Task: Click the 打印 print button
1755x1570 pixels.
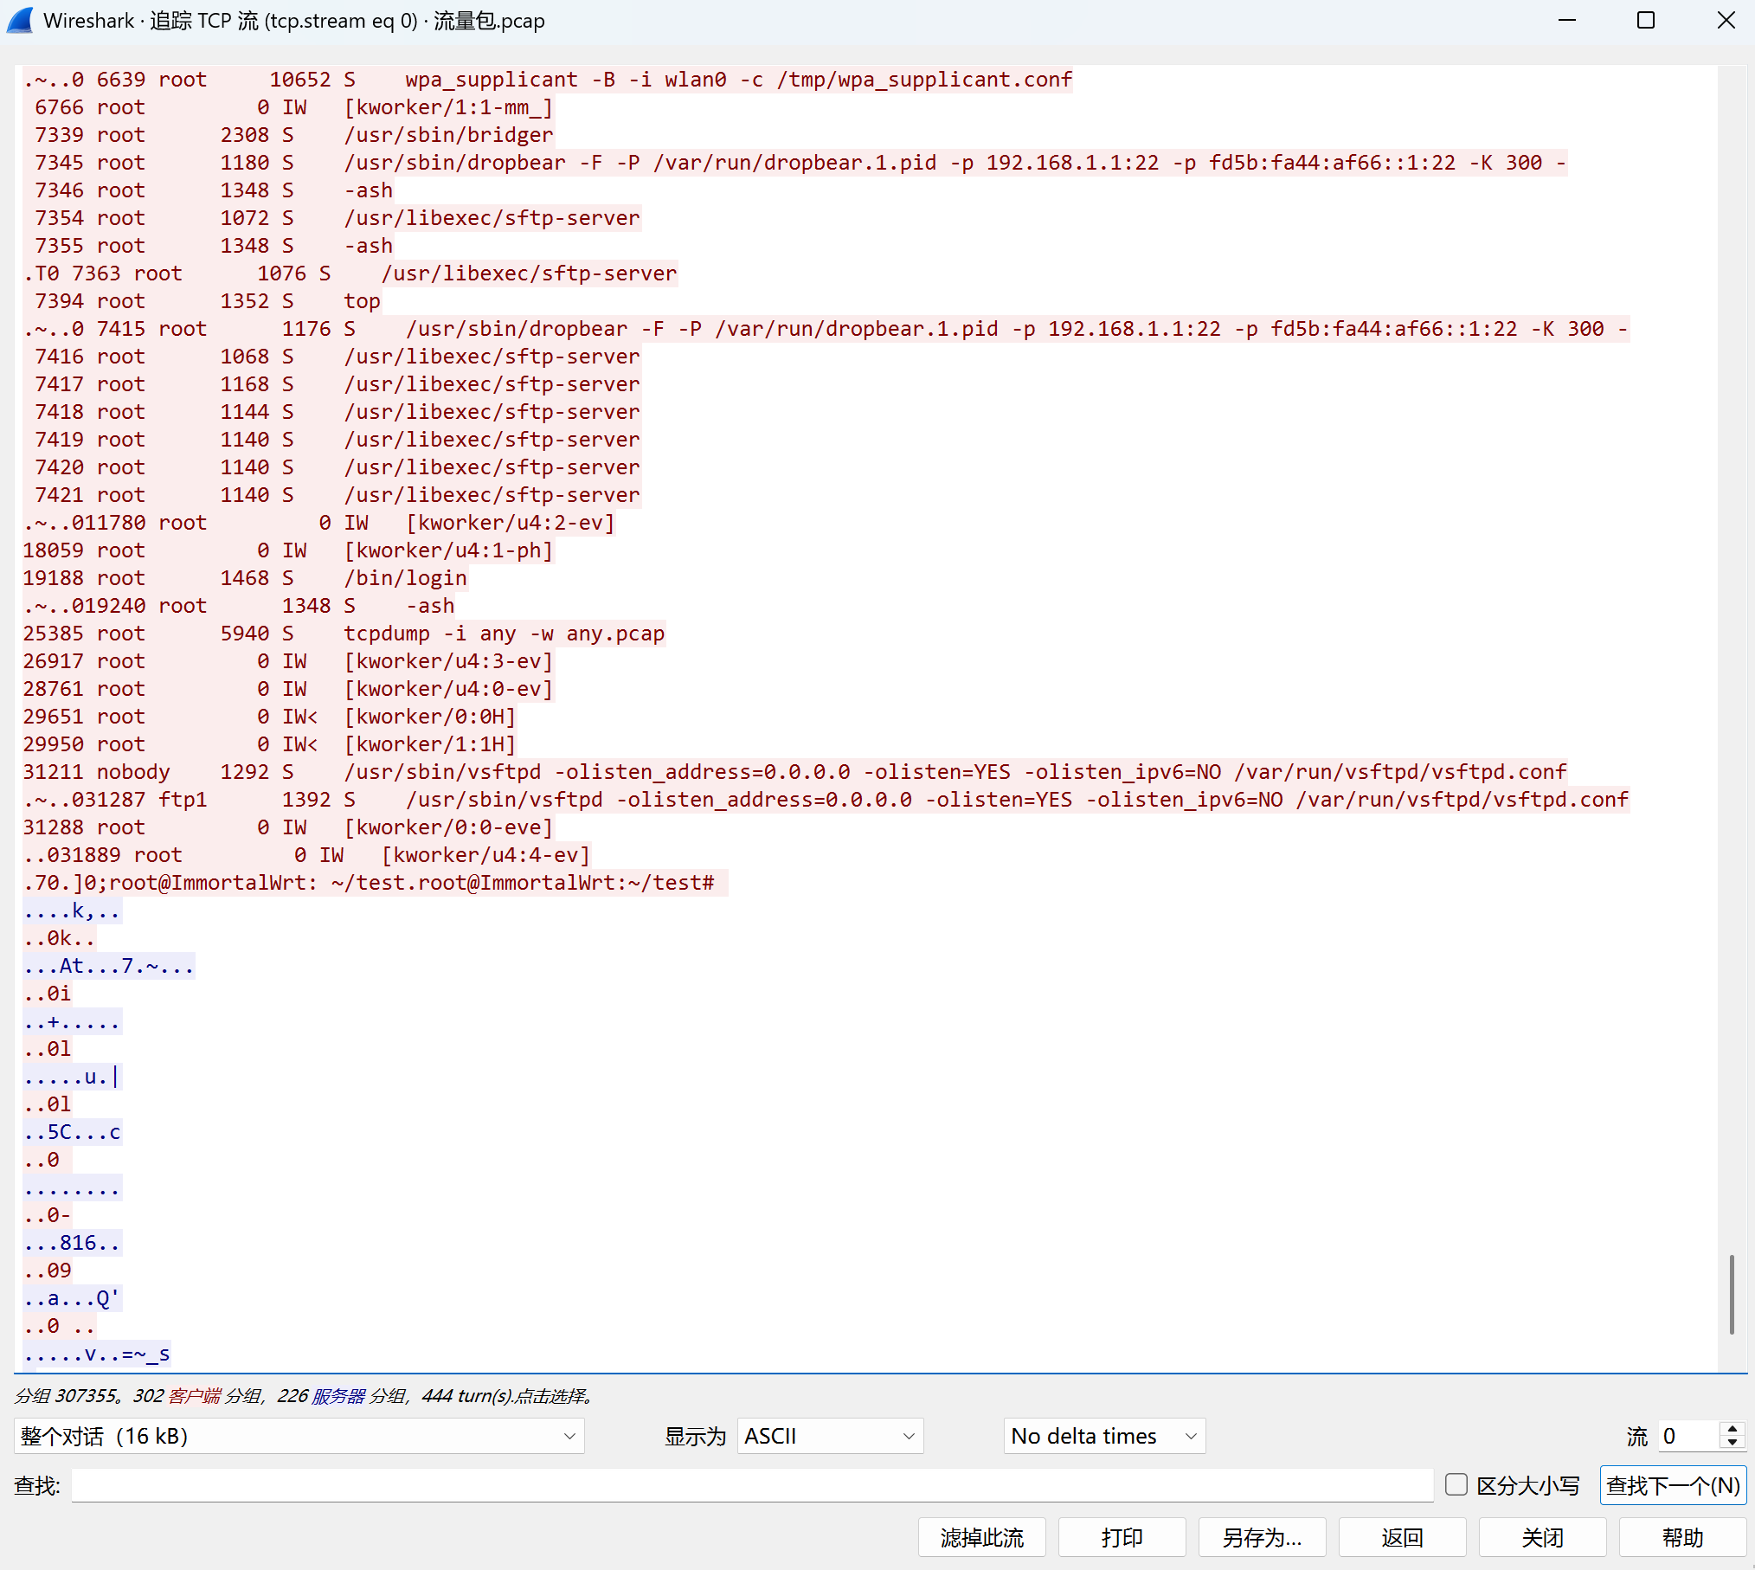Action: (1122, 1538)
